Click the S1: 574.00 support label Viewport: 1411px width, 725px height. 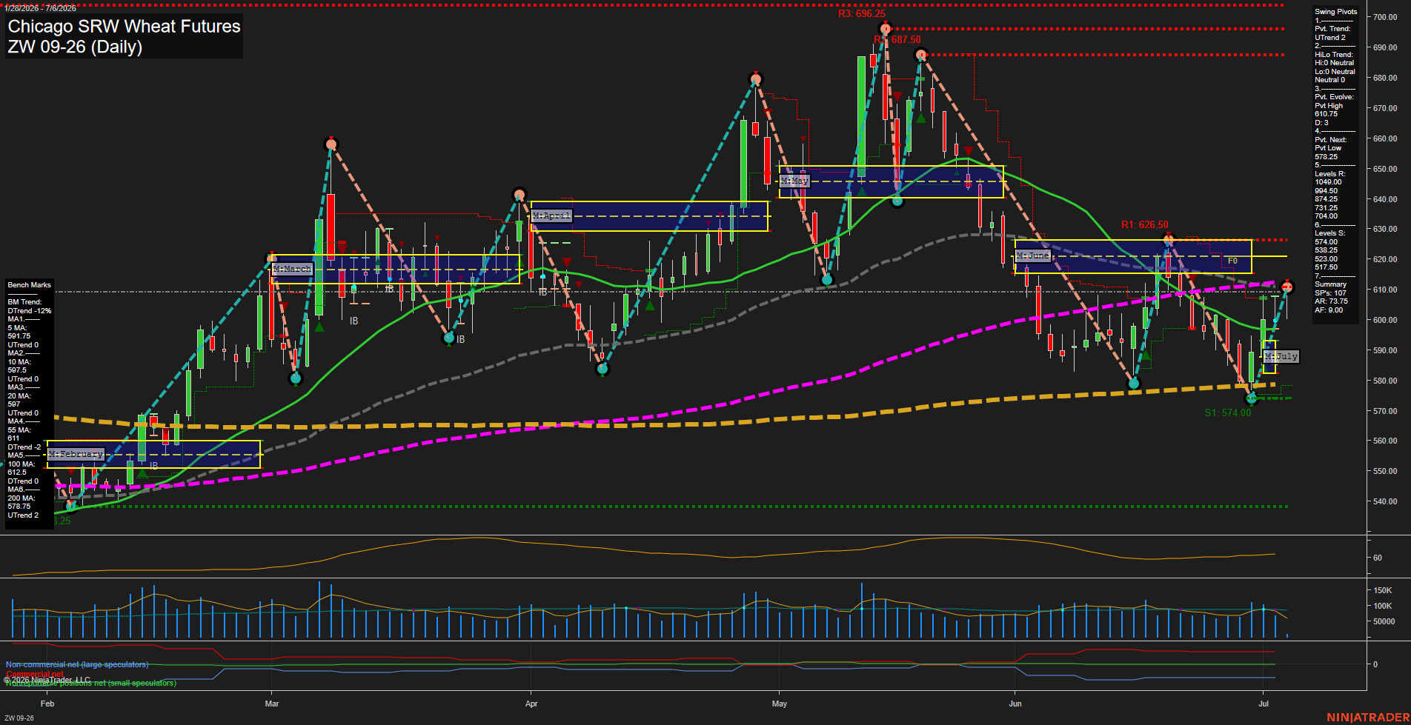pyautogui.click(x=1227, y=413)
